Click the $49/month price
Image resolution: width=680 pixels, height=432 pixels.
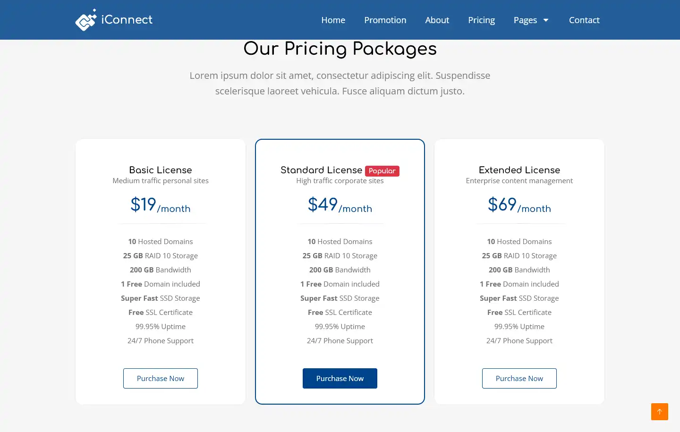click(340, 205)
